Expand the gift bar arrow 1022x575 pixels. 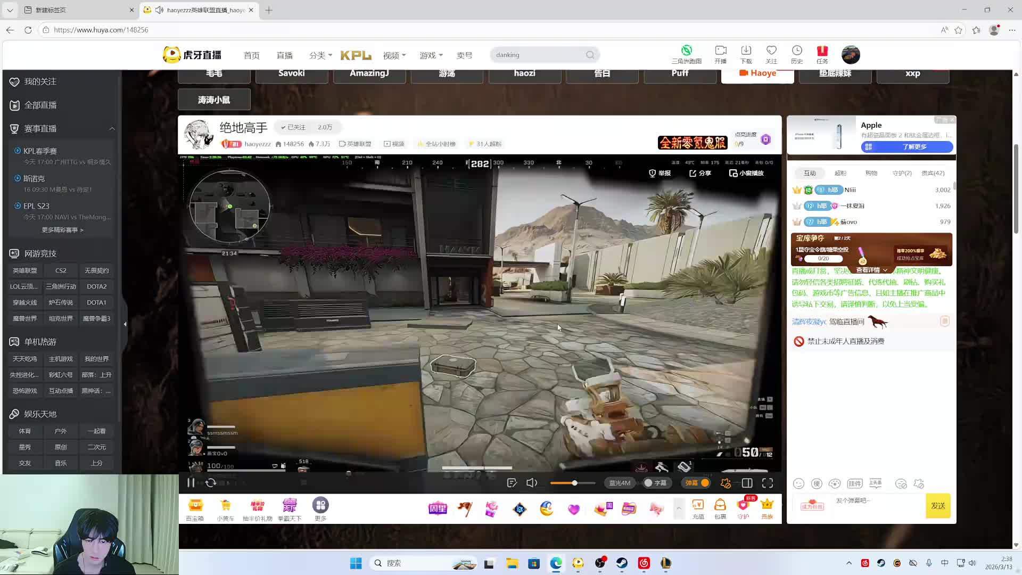pyautogui.click(x=679, y=508)
